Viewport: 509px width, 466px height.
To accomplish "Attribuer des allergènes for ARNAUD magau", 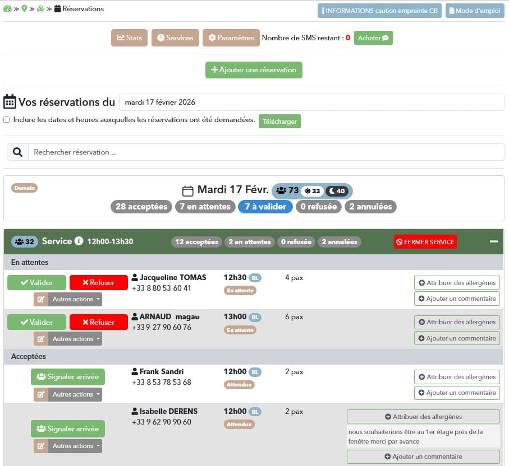I will click(457, 322).
